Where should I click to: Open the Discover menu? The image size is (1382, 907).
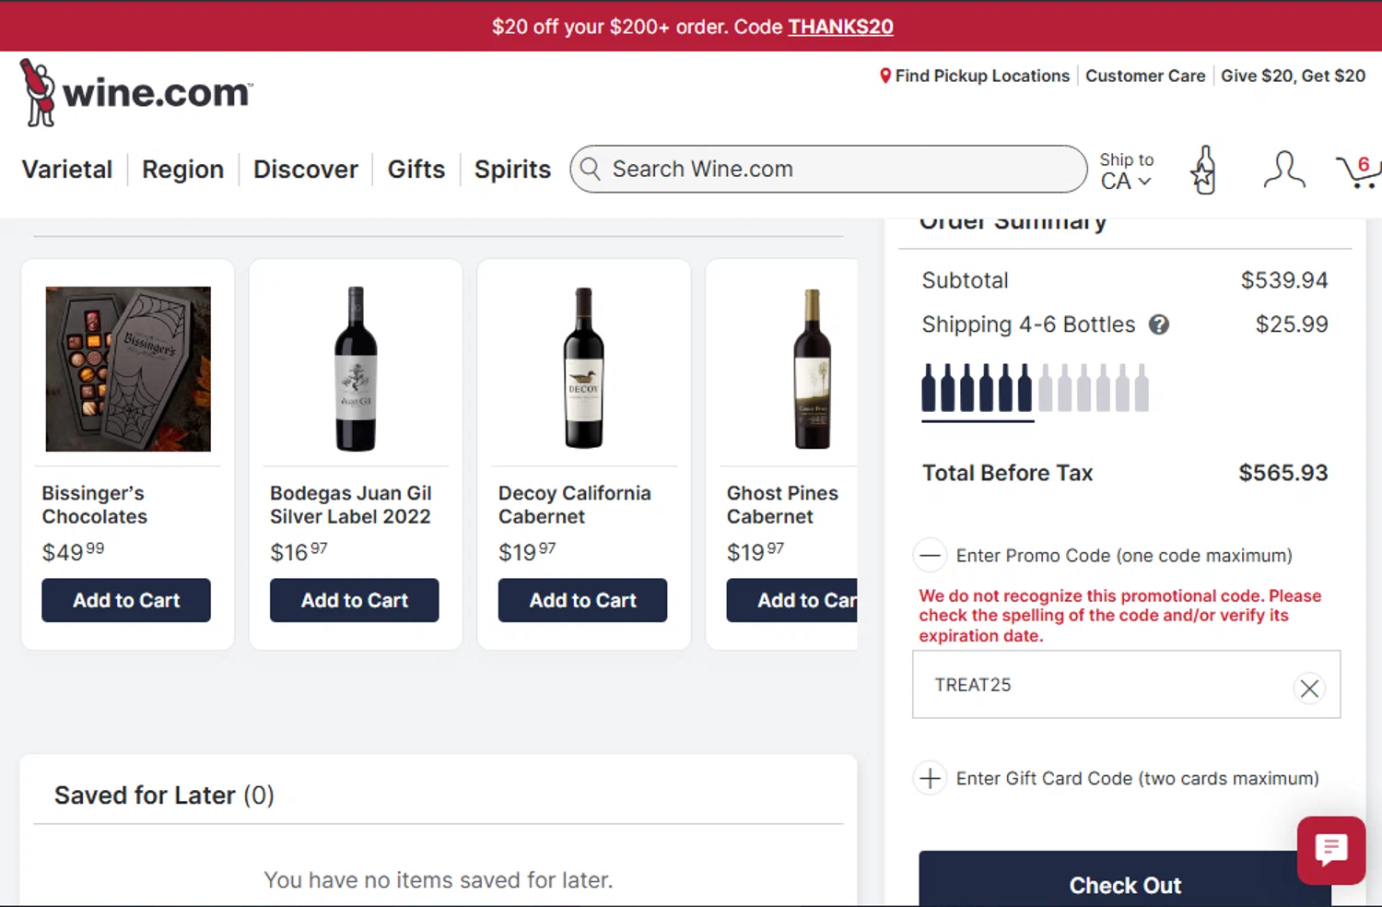point(306,170)
